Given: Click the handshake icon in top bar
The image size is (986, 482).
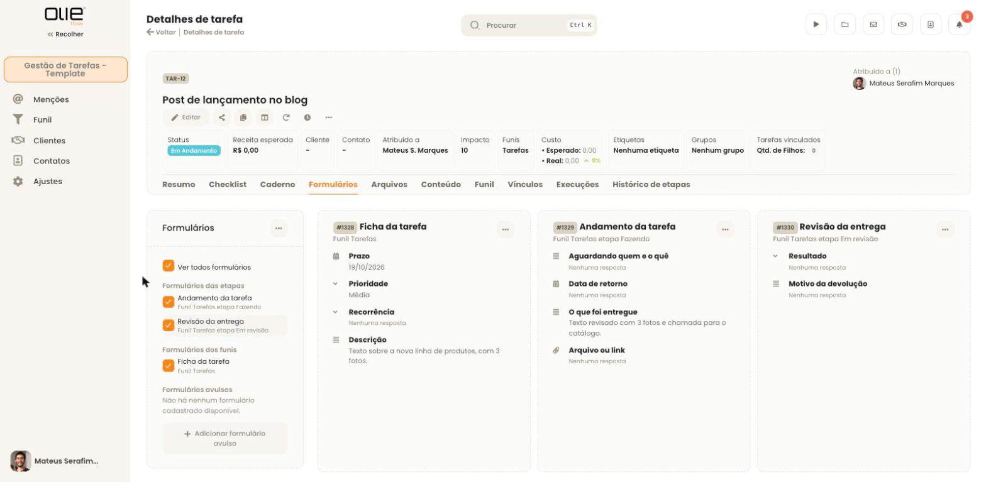Looking at the screenshot, I should [902, 25].
